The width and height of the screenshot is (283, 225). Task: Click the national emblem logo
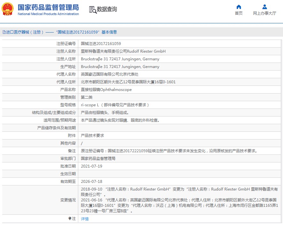point(8,9)
